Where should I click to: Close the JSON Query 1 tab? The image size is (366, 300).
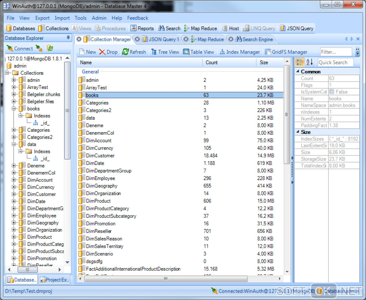(x=137, y=39)
